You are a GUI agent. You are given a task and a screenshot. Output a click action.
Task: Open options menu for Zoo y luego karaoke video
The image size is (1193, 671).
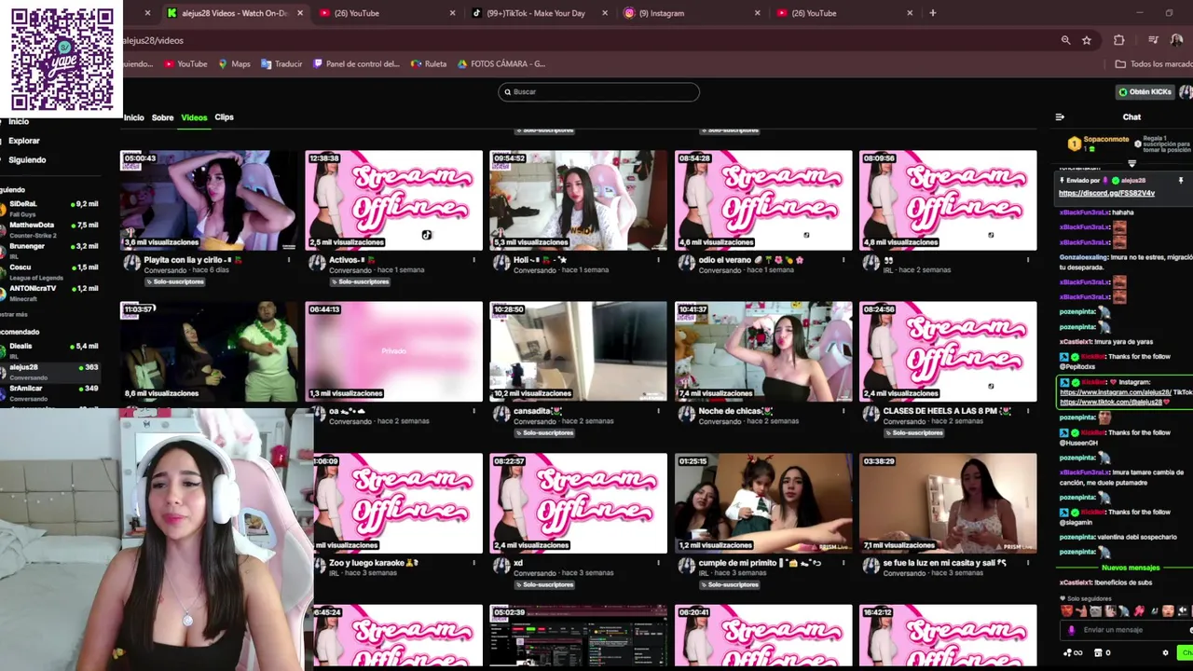coord(473,563)
